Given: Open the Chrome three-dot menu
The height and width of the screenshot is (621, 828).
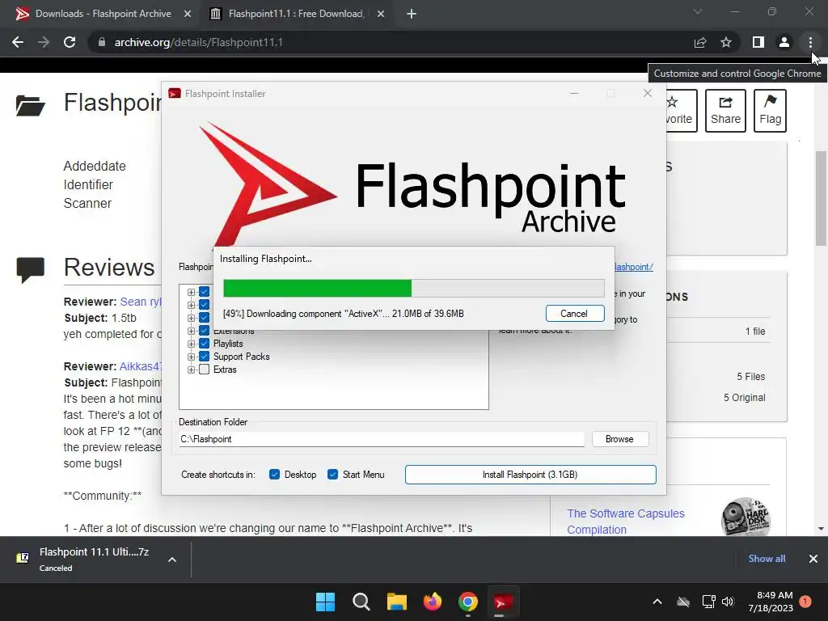Looking at the screenshot, I should click(x=810, y=42).
